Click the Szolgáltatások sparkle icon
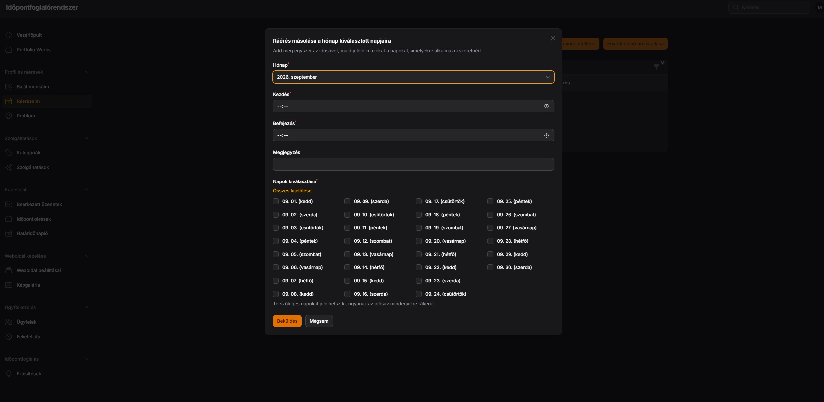This screenshot has width=824, height=402. [x=9, y=167]
